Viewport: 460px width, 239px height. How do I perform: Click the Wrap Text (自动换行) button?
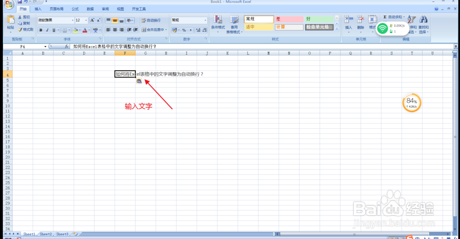point(151,20)
